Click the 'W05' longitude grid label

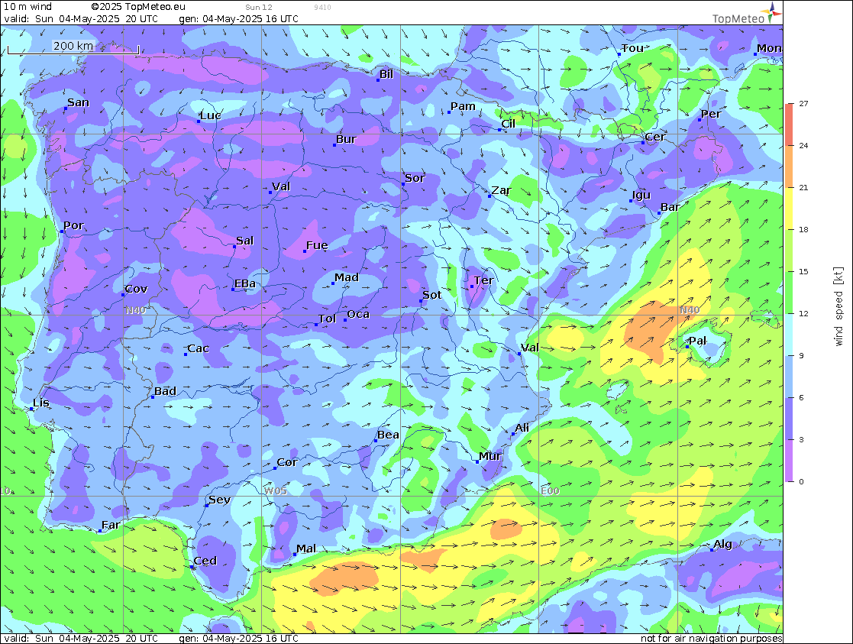pos(275,490)
